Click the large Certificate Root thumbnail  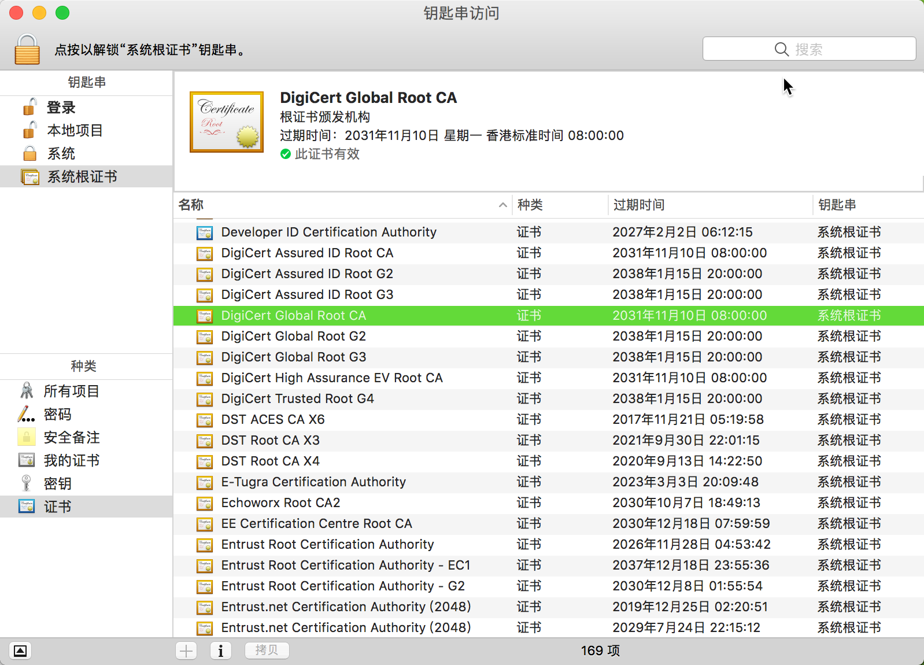(227, 122)
